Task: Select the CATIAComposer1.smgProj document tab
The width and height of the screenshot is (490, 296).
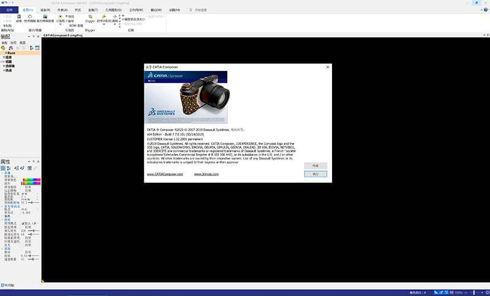Action: [x=62, y=35]
